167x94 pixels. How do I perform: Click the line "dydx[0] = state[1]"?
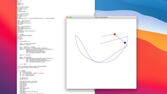coord(25,45)
